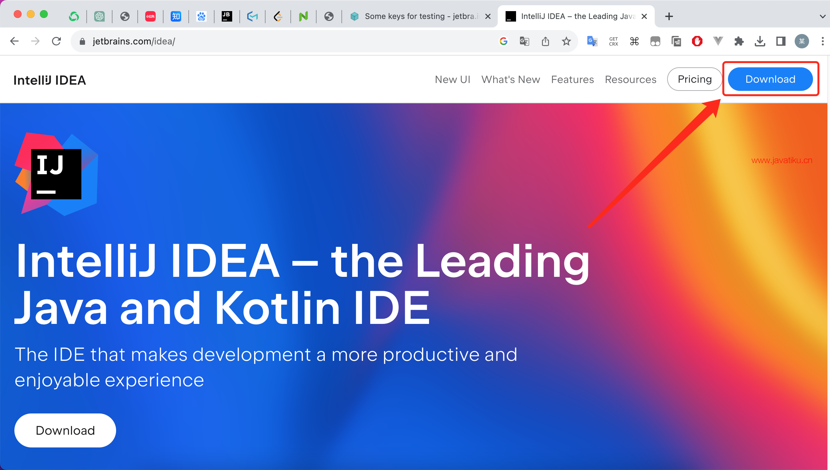The image size is (830, 470).
Task: Open the Features nav item
Action: [x=572, y=79]
